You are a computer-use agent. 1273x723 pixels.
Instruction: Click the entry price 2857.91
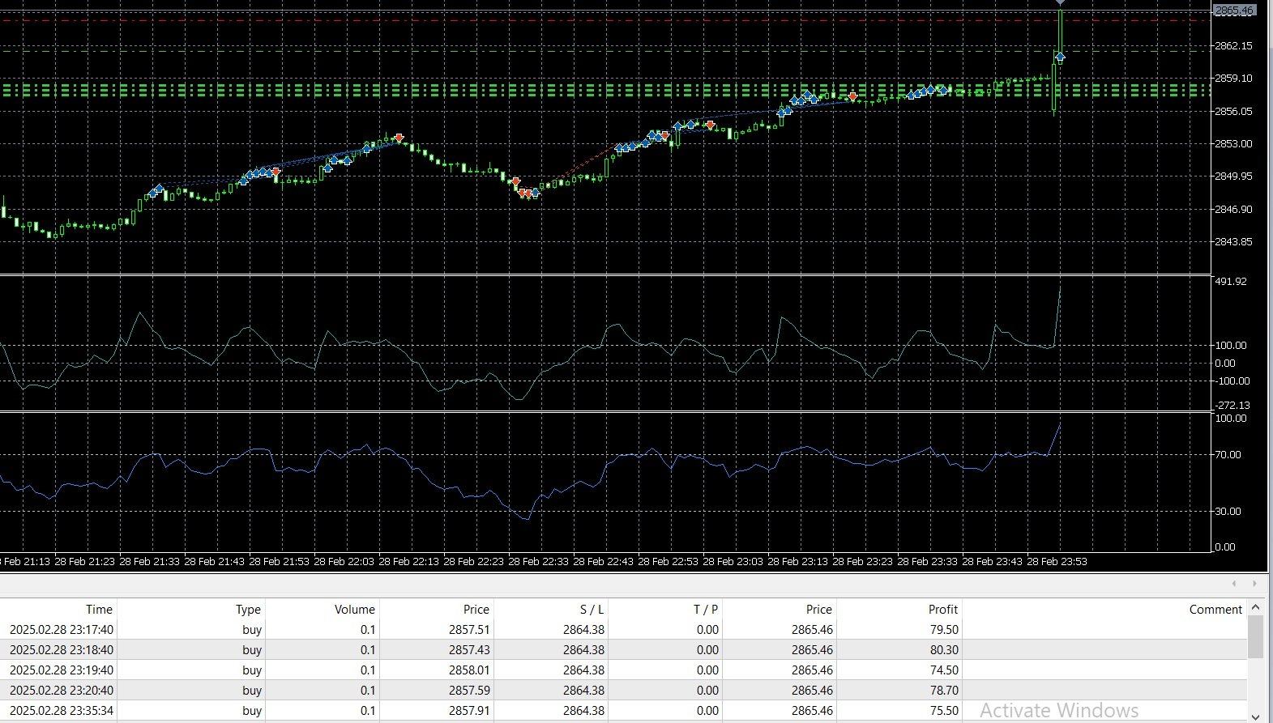pyautogui.click(x=469, y=710)
